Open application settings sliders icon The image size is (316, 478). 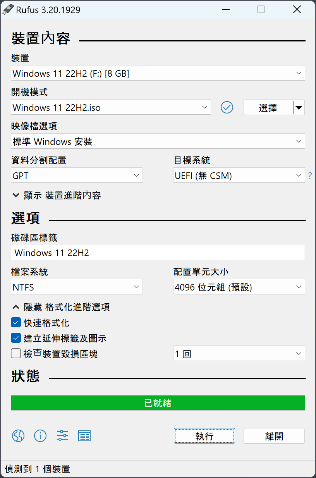point(62,436)
